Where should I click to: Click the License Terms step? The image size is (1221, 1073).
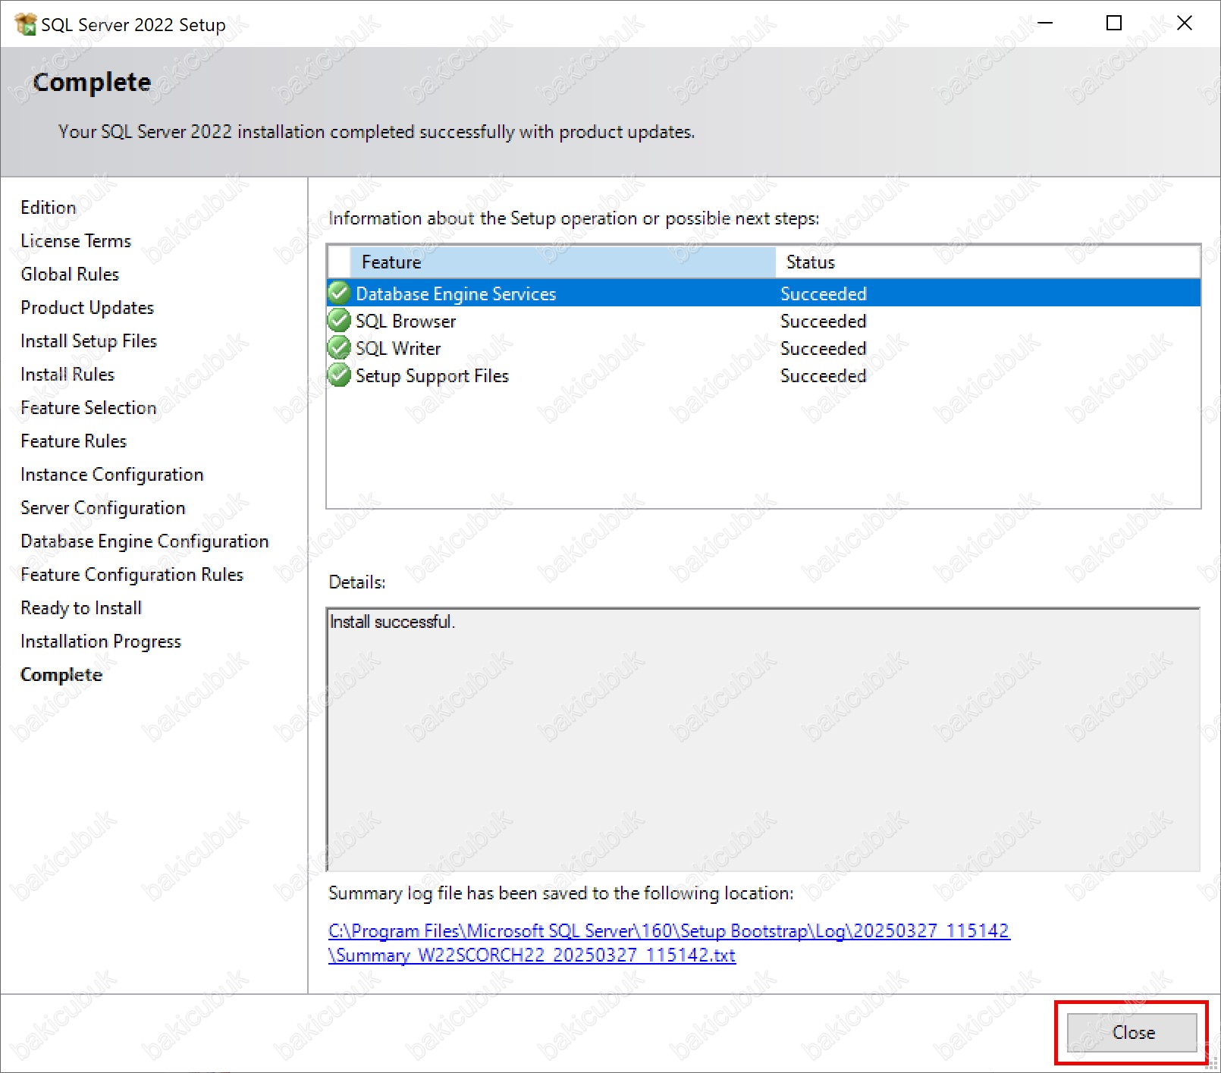coord(76,240)
